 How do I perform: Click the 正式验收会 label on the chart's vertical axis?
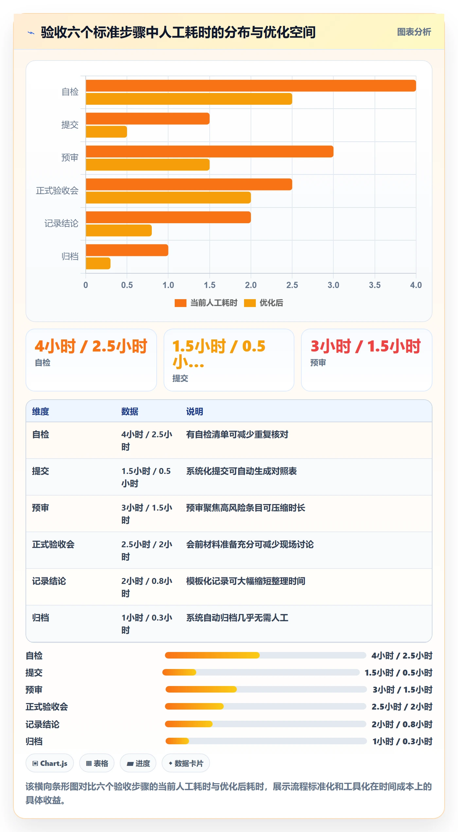coord(57,190)
